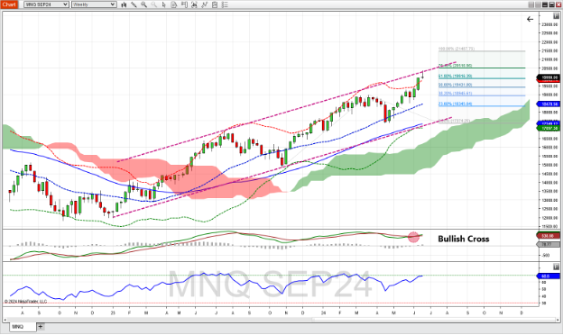Toggle fixed scale F button on RSI panel
This screenshot has height=335, width=563.
556,267
